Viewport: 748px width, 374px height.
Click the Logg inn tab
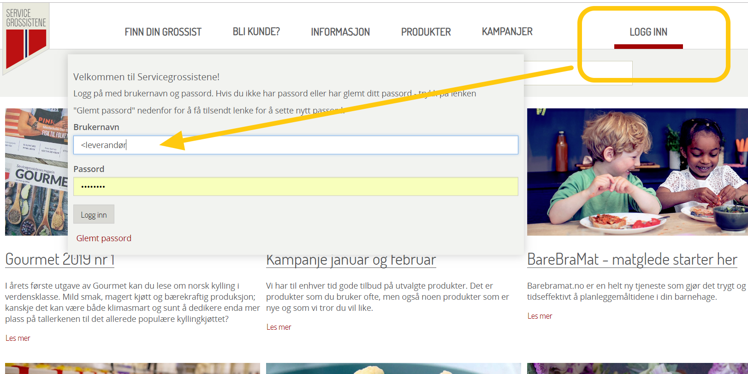click(648, 32)
